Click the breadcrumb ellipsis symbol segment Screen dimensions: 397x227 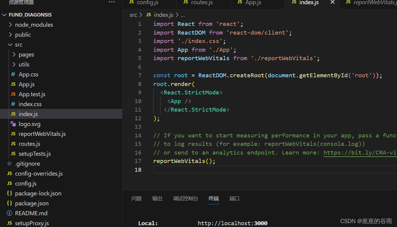(182, 15)
